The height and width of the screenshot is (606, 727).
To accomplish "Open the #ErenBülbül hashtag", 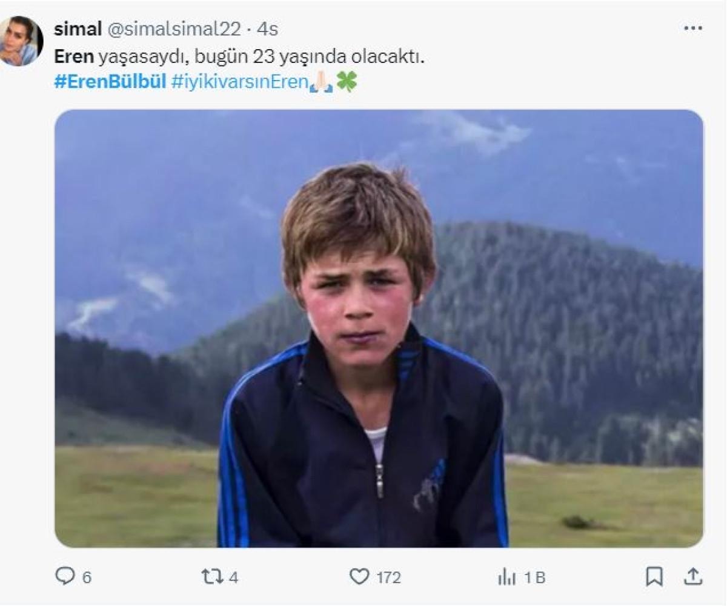I will pos(110,82).
